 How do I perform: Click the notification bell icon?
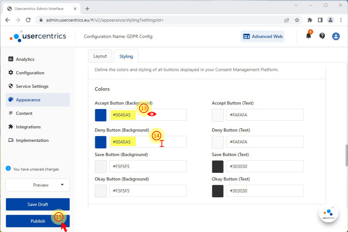tap(308, 36)
